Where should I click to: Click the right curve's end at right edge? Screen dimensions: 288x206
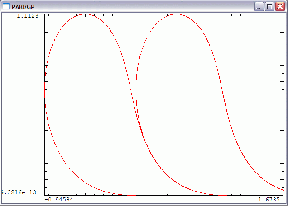[x=283, y=190]
